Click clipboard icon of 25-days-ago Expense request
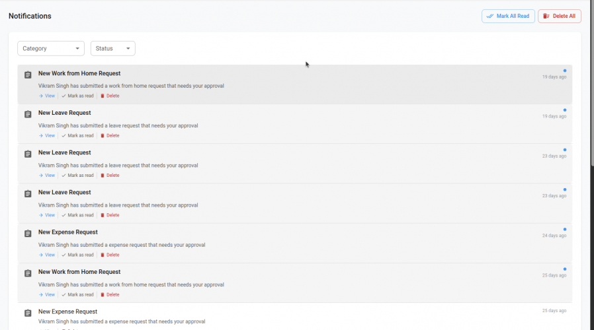Screen dimensions: 594x330 (28, 313)
